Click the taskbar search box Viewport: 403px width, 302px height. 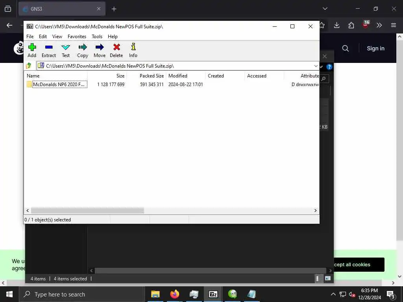coord(82,294)
